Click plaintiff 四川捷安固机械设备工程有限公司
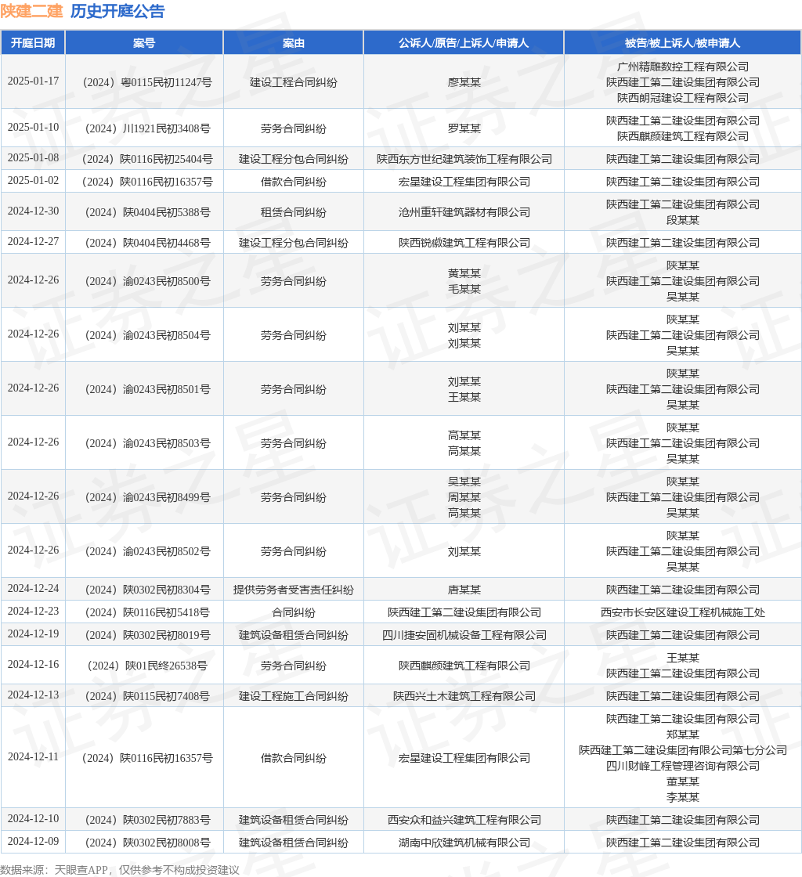 coord(464,635)
